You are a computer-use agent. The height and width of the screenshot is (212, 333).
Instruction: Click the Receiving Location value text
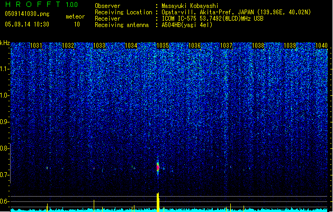pos(236,12)
